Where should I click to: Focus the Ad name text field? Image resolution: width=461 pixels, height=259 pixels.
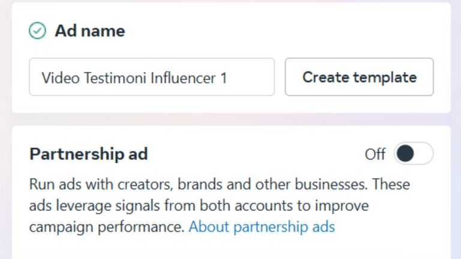[x=151, y=77]
